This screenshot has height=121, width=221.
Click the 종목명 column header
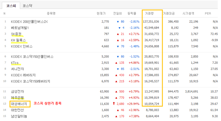pos(51,13)
